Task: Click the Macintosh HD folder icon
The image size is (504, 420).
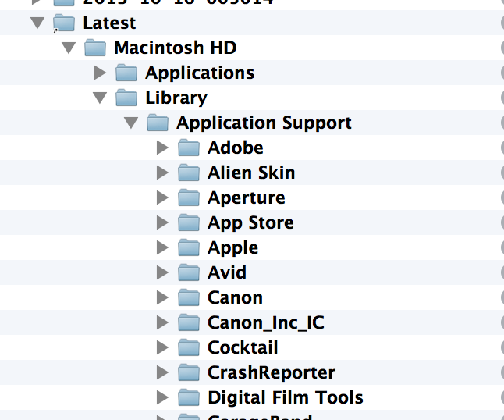Action: [x=95, y=48]
